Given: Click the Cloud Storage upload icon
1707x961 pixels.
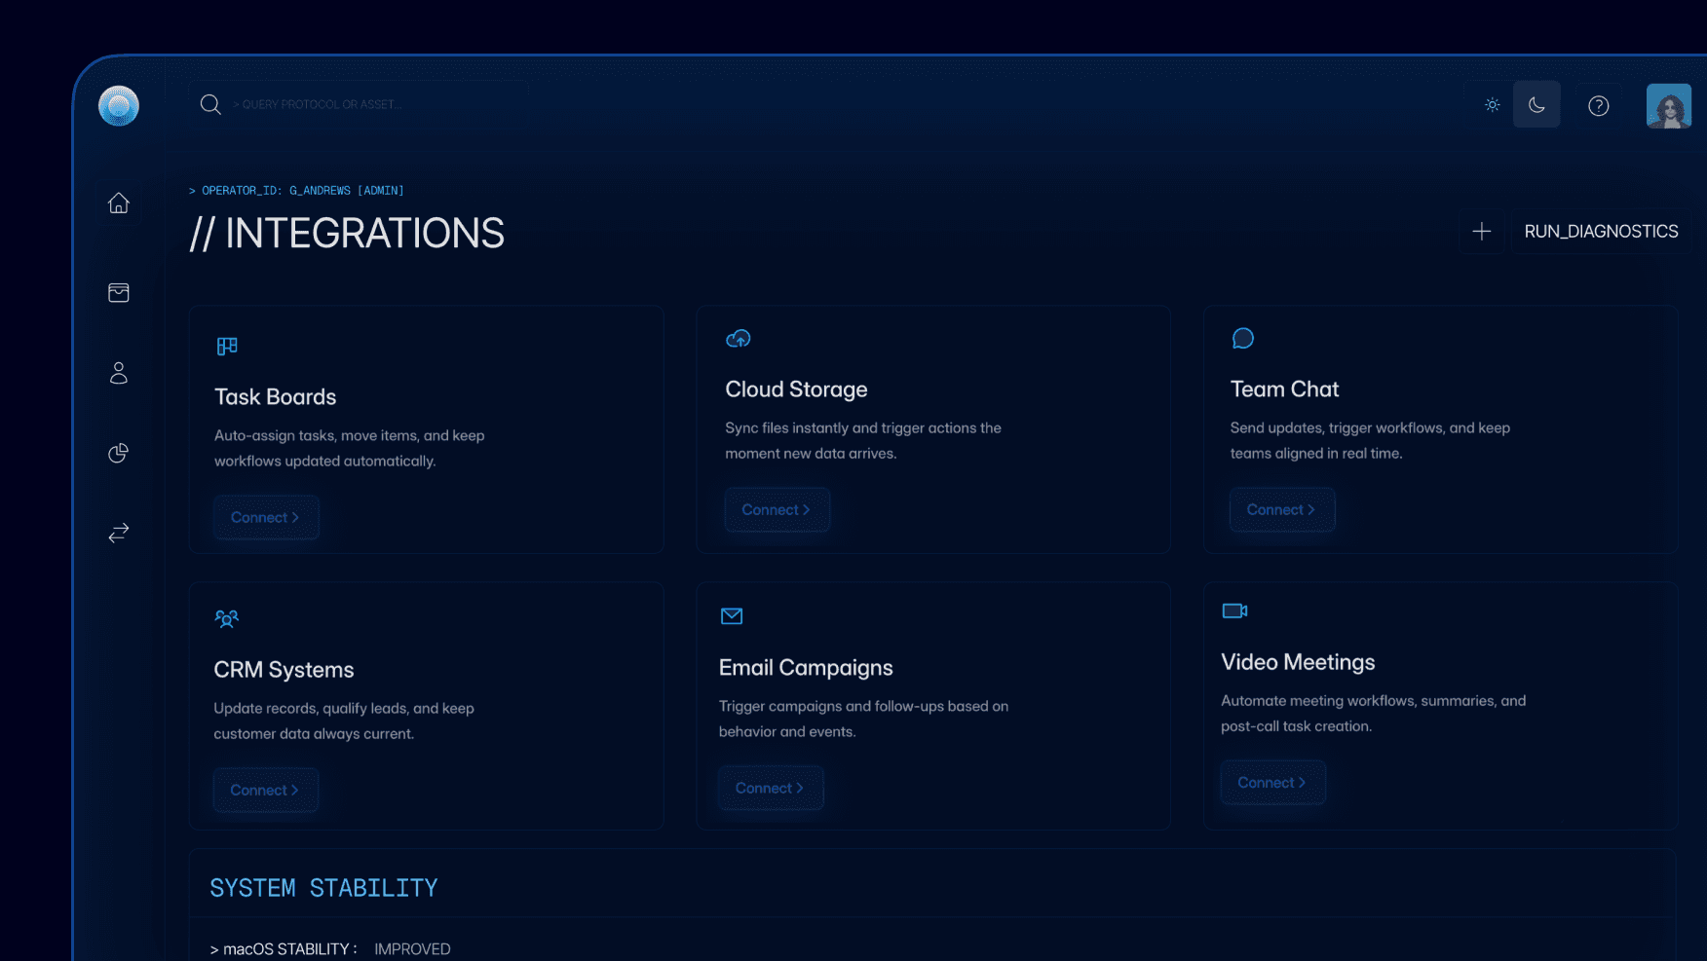Looking at the screenshot, I should click(x=738, y=339).
